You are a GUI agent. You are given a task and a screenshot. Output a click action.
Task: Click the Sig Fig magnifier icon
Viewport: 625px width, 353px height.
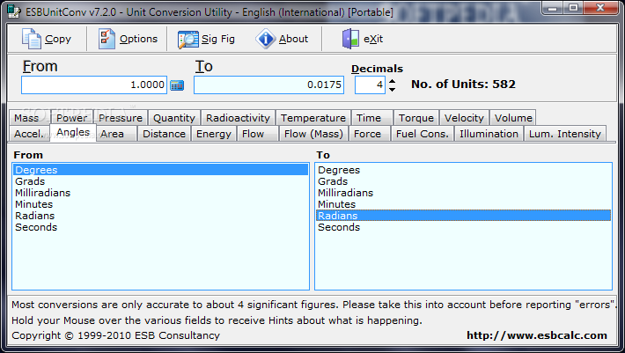pyautogui.click(x=188, y=39)
